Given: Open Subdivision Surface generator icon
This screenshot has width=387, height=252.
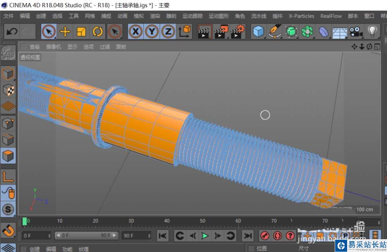Looking at the screenshot, I should pos(291,31).
